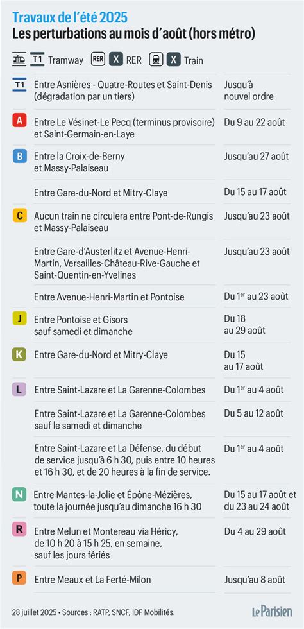304x629 pixels.
Task: Click the Travaux de l'été 2025 title
Action: 70,17
